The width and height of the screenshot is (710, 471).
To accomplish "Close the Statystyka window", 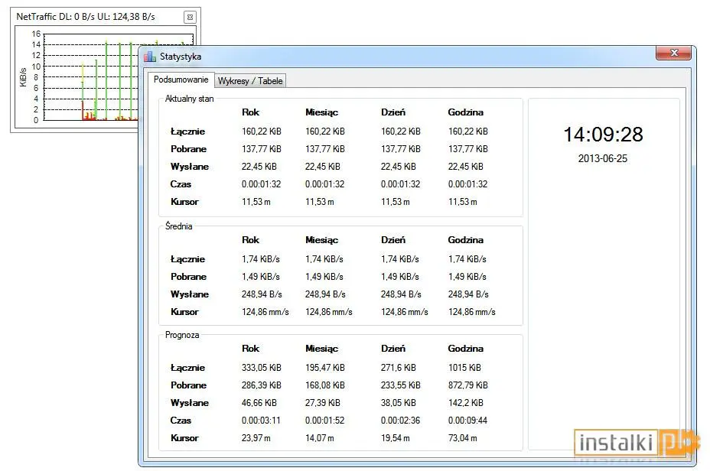I will (x=673, y=53).
